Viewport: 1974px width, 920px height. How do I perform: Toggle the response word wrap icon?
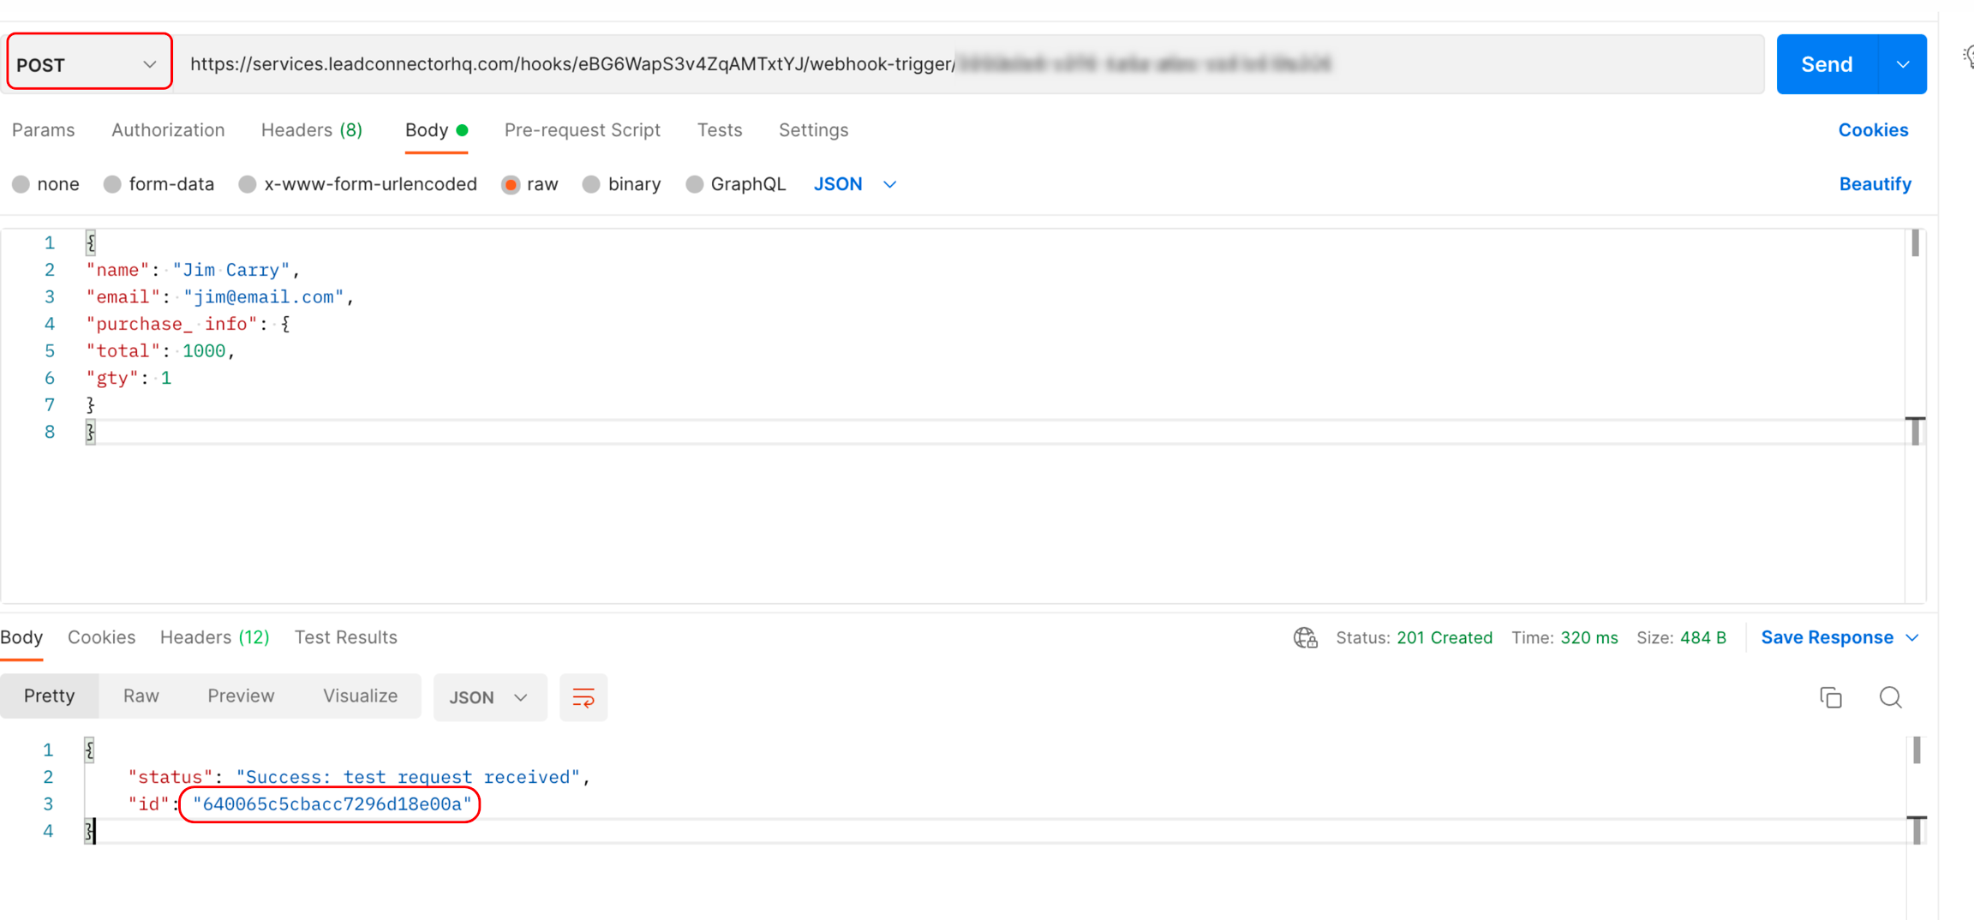coord(583,697)
